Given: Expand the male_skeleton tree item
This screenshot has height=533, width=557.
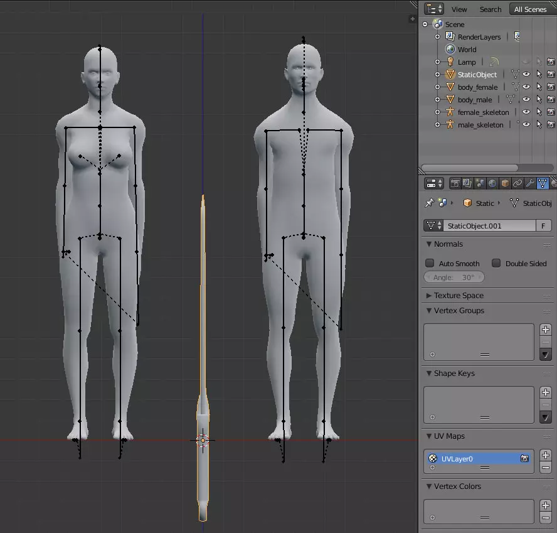Looking at the screenshot, I should coord(437,125).
